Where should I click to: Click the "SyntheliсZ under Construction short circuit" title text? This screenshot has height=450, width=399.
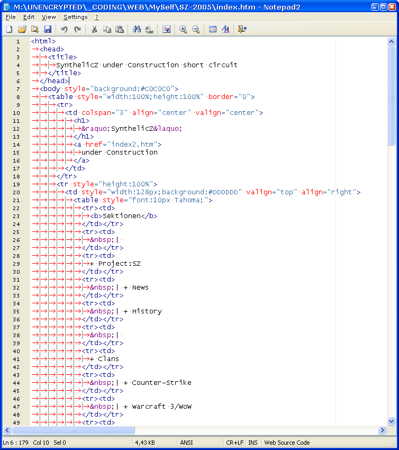pos(147,65)
